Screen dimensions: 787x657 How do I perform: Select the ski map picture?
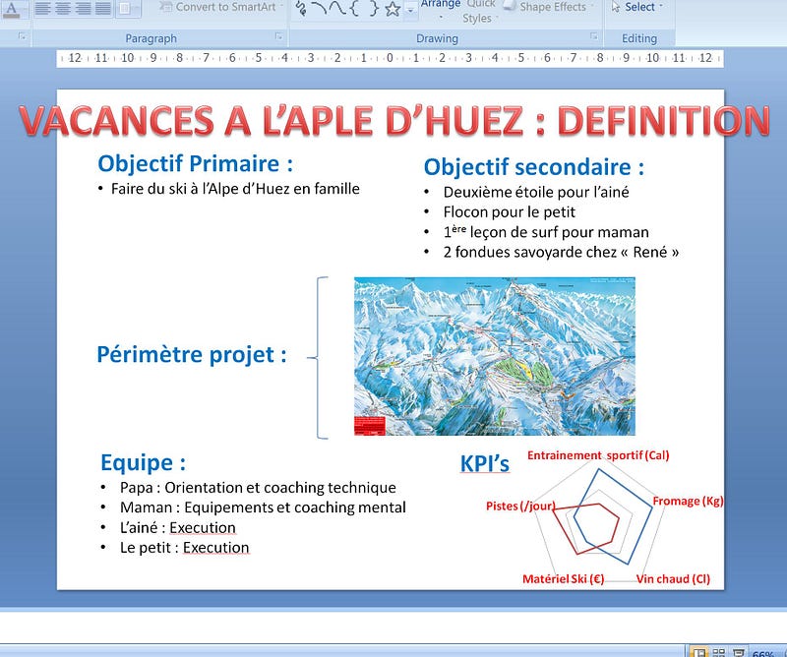click(495, 356)
